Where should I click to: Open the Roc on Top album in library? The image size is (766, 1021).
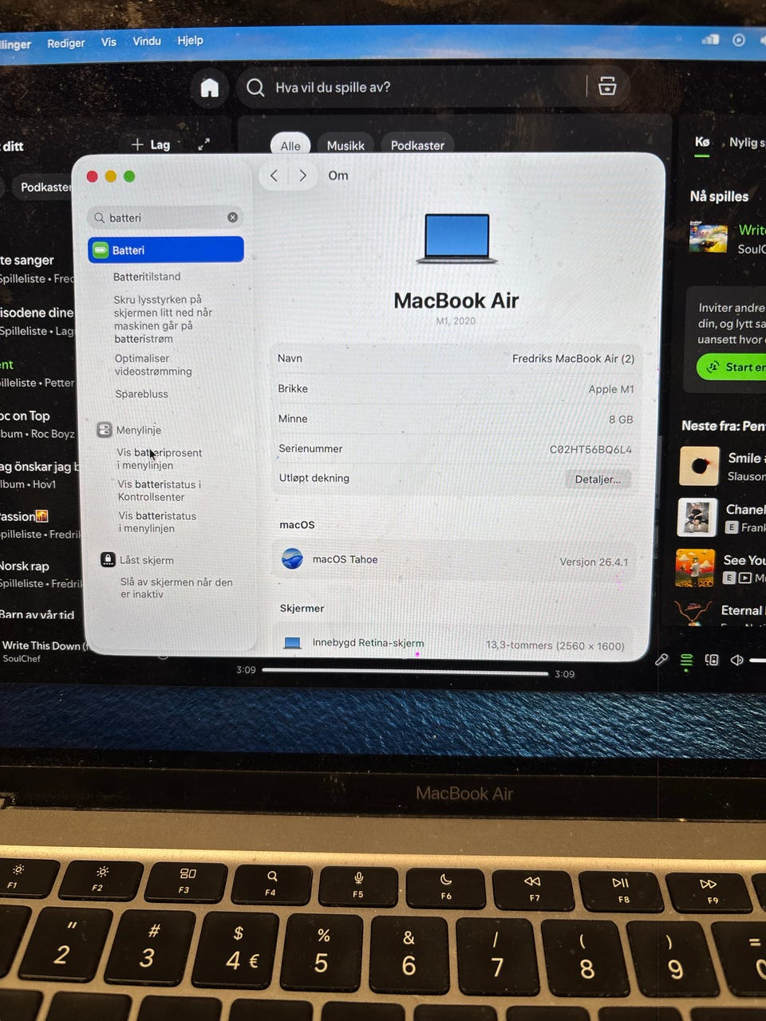(37, 424)
